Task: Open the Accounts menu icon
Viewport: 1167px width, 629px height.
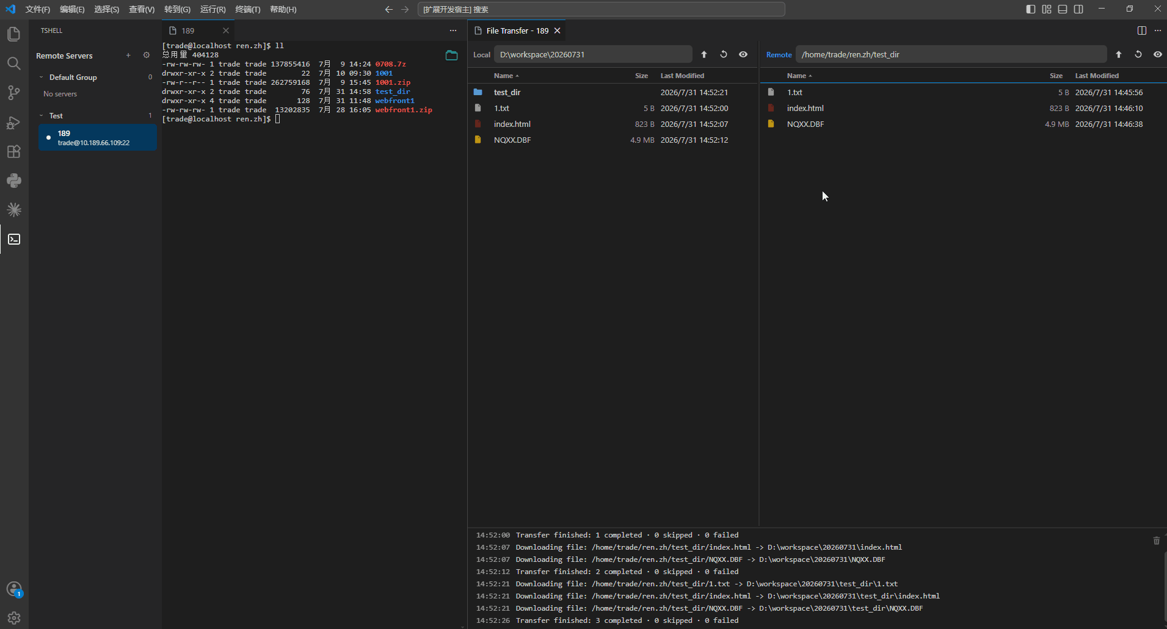Action: click(x=14, y=589)
